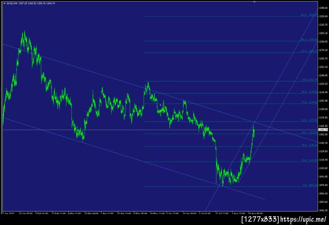Screen dimensions: 329x225
Task: Select the Fibonacci 23.6 level label
Action: pyautogui.click(x=309, y=160)
